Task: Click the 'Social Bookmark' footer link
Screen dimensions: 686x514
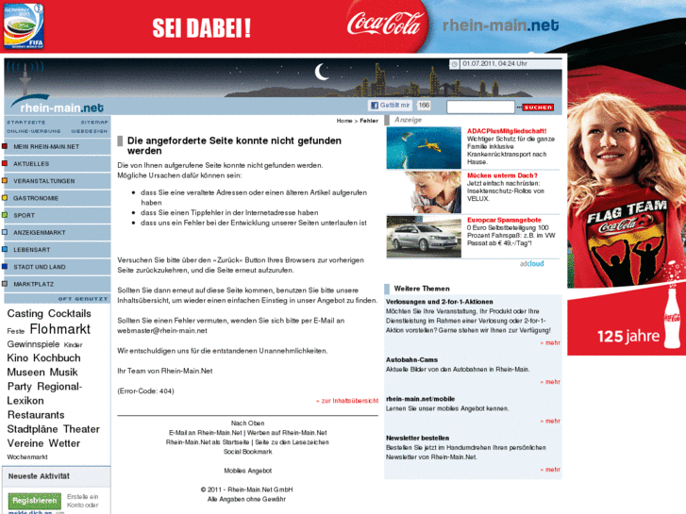Action: click(247, 452)
